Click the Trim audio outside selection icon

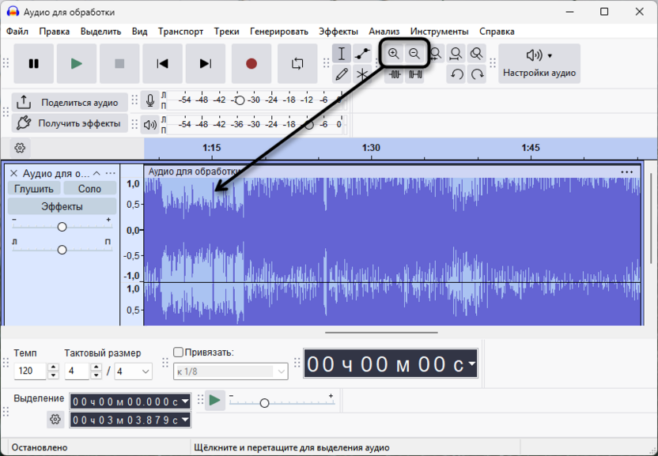click(395, 74)
